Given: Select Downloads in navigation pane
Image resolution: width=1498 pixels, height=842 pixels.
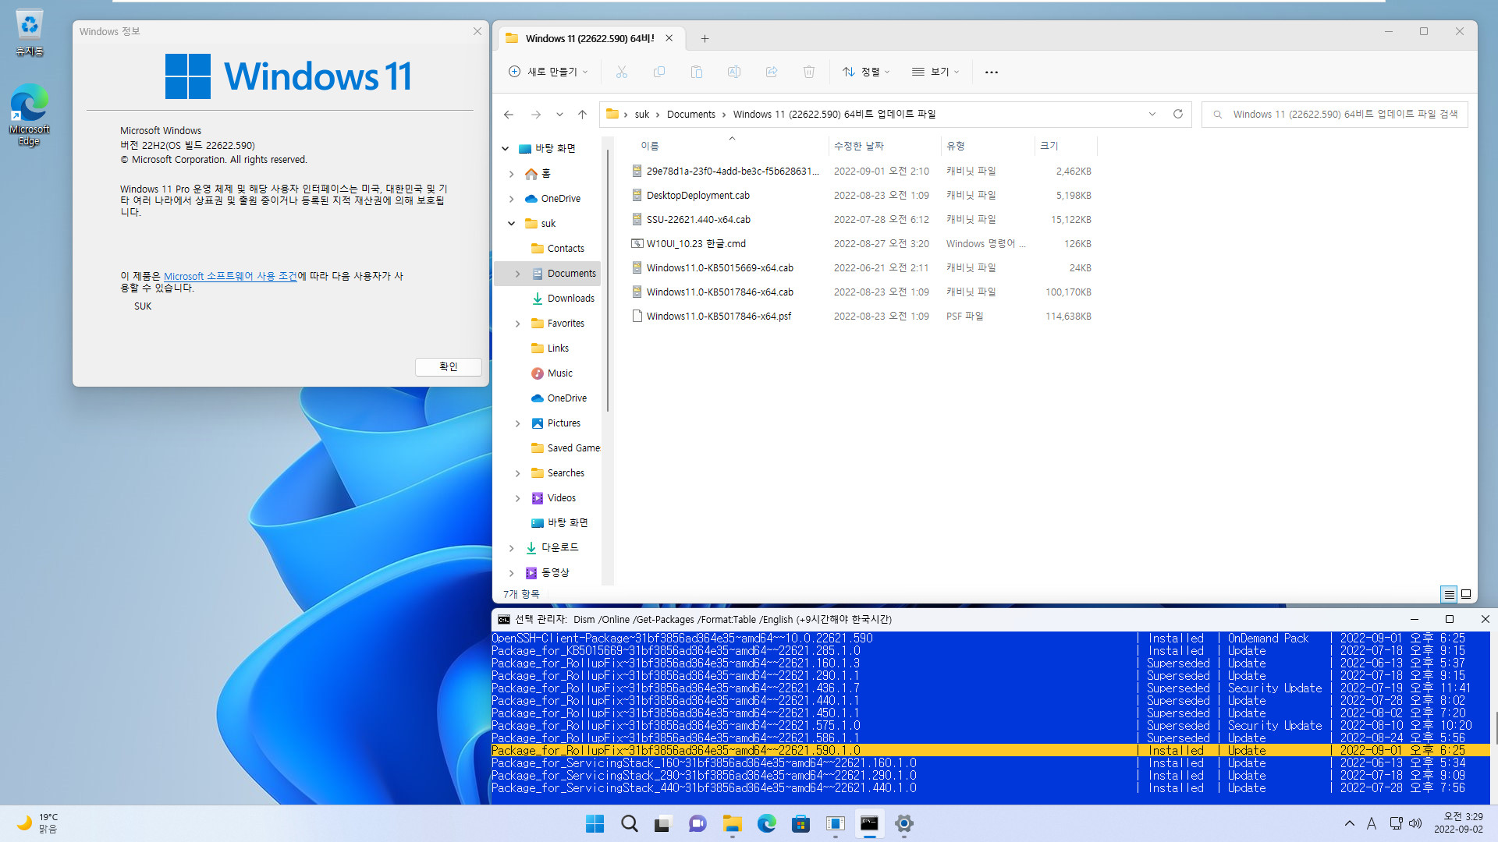Looking at the screenshot, I should (571, 299).
